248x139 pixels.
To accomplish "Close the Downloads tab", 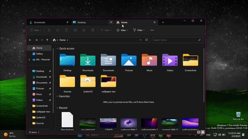I will (67, 22).
